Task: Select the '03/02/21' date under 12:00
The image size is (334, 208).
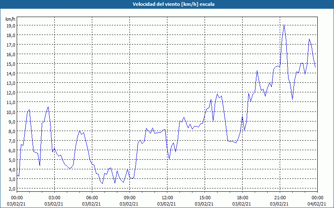Action: click(x=166, y=204)
